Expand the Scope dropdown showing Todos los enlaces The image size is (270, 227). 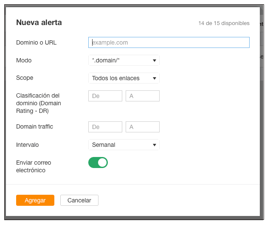tap(124, 78)
